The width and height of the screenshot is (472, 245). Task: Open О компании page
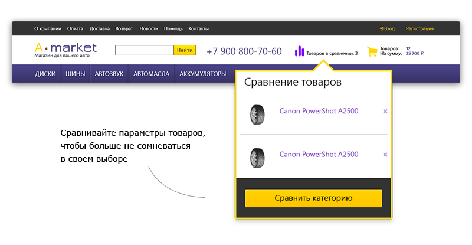coord(48,28)
